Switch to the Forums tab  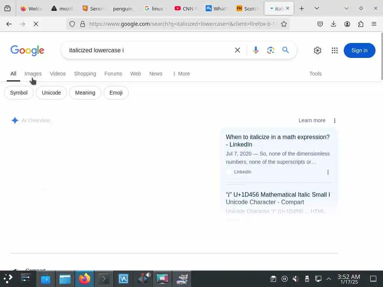[x=113, y=74]
